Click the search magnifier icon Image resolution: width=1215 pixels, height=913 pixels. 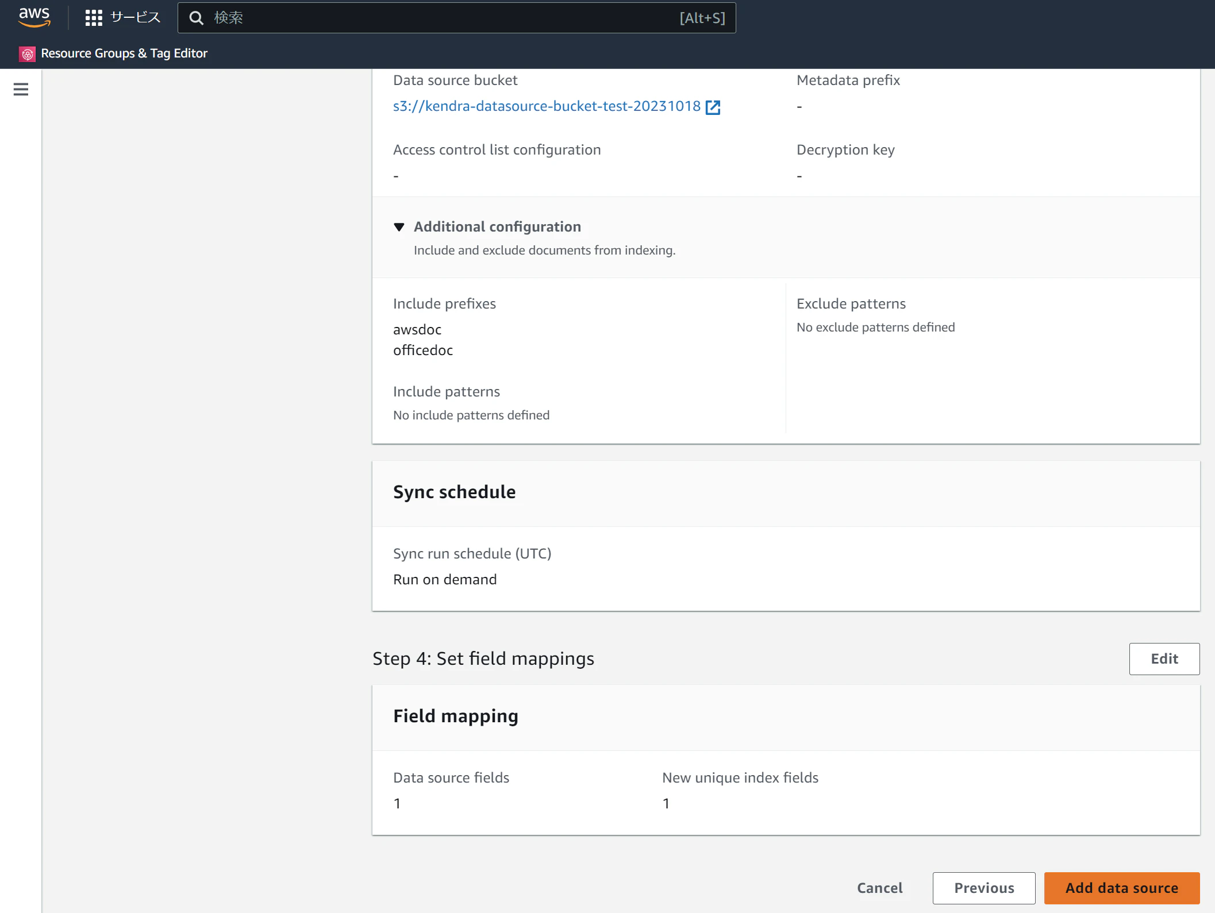(x=197, y=18)
